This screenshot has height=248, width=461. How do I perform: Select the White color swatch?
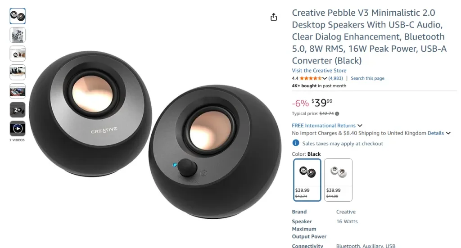(338, 179)
